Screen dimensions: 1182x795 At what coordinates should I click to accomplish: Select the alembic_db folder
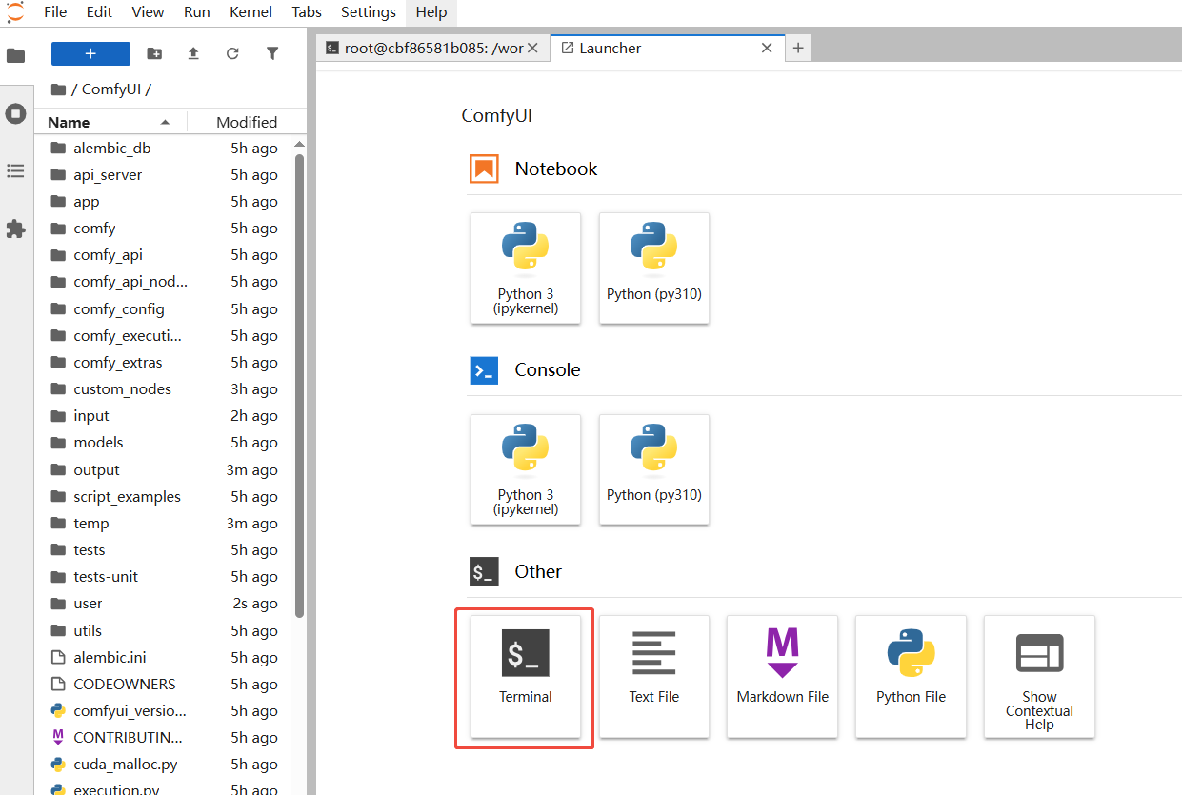click(164, 149)
